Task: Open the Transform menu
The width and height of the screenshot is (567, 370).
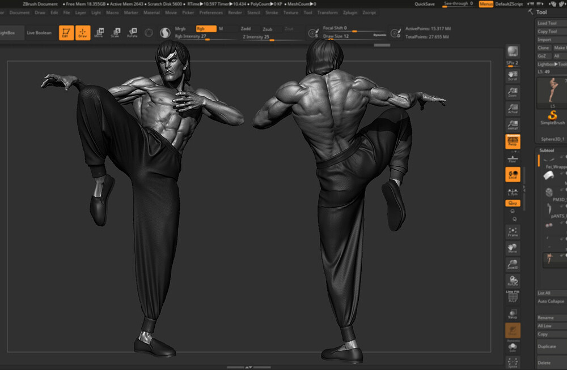Action: tap(328, 12)
